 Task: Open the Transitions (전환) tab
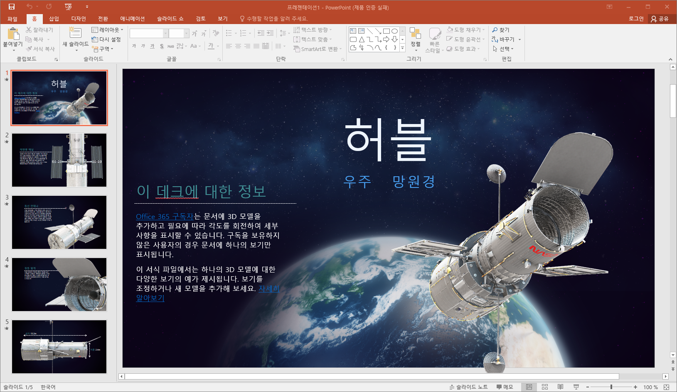pyautogui.click(x=103, y=19)
